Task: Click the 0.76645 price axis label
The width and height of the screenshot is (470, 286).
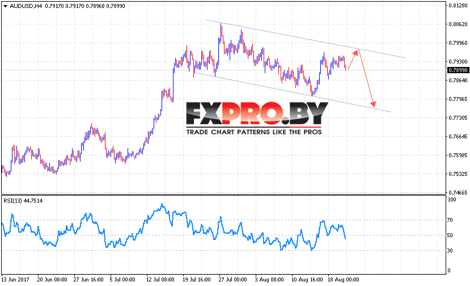Action: tap(458, 137)
